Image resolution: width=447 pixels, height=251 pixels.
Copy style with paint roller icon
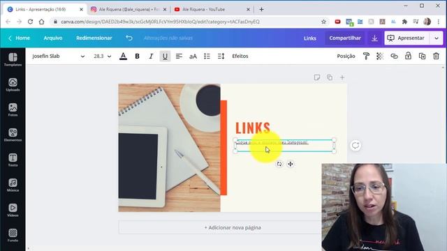[x=366, y=56]
